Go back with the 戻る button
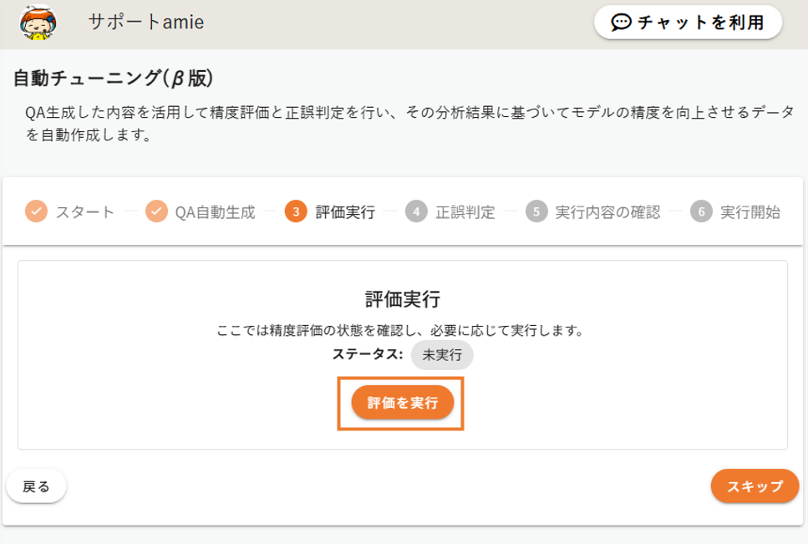808x544 pixels. pos(36,486)
